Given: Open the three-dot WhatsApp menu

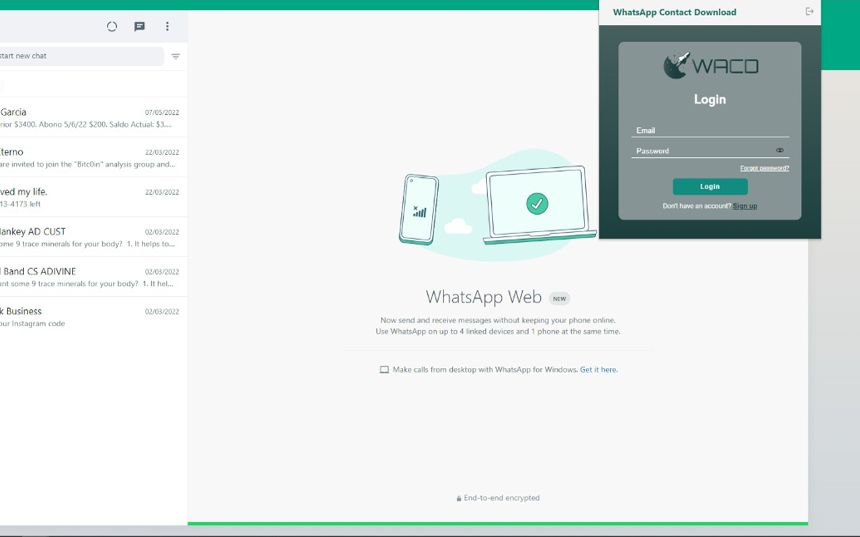Looking at the screenshot, I should 167,26.
